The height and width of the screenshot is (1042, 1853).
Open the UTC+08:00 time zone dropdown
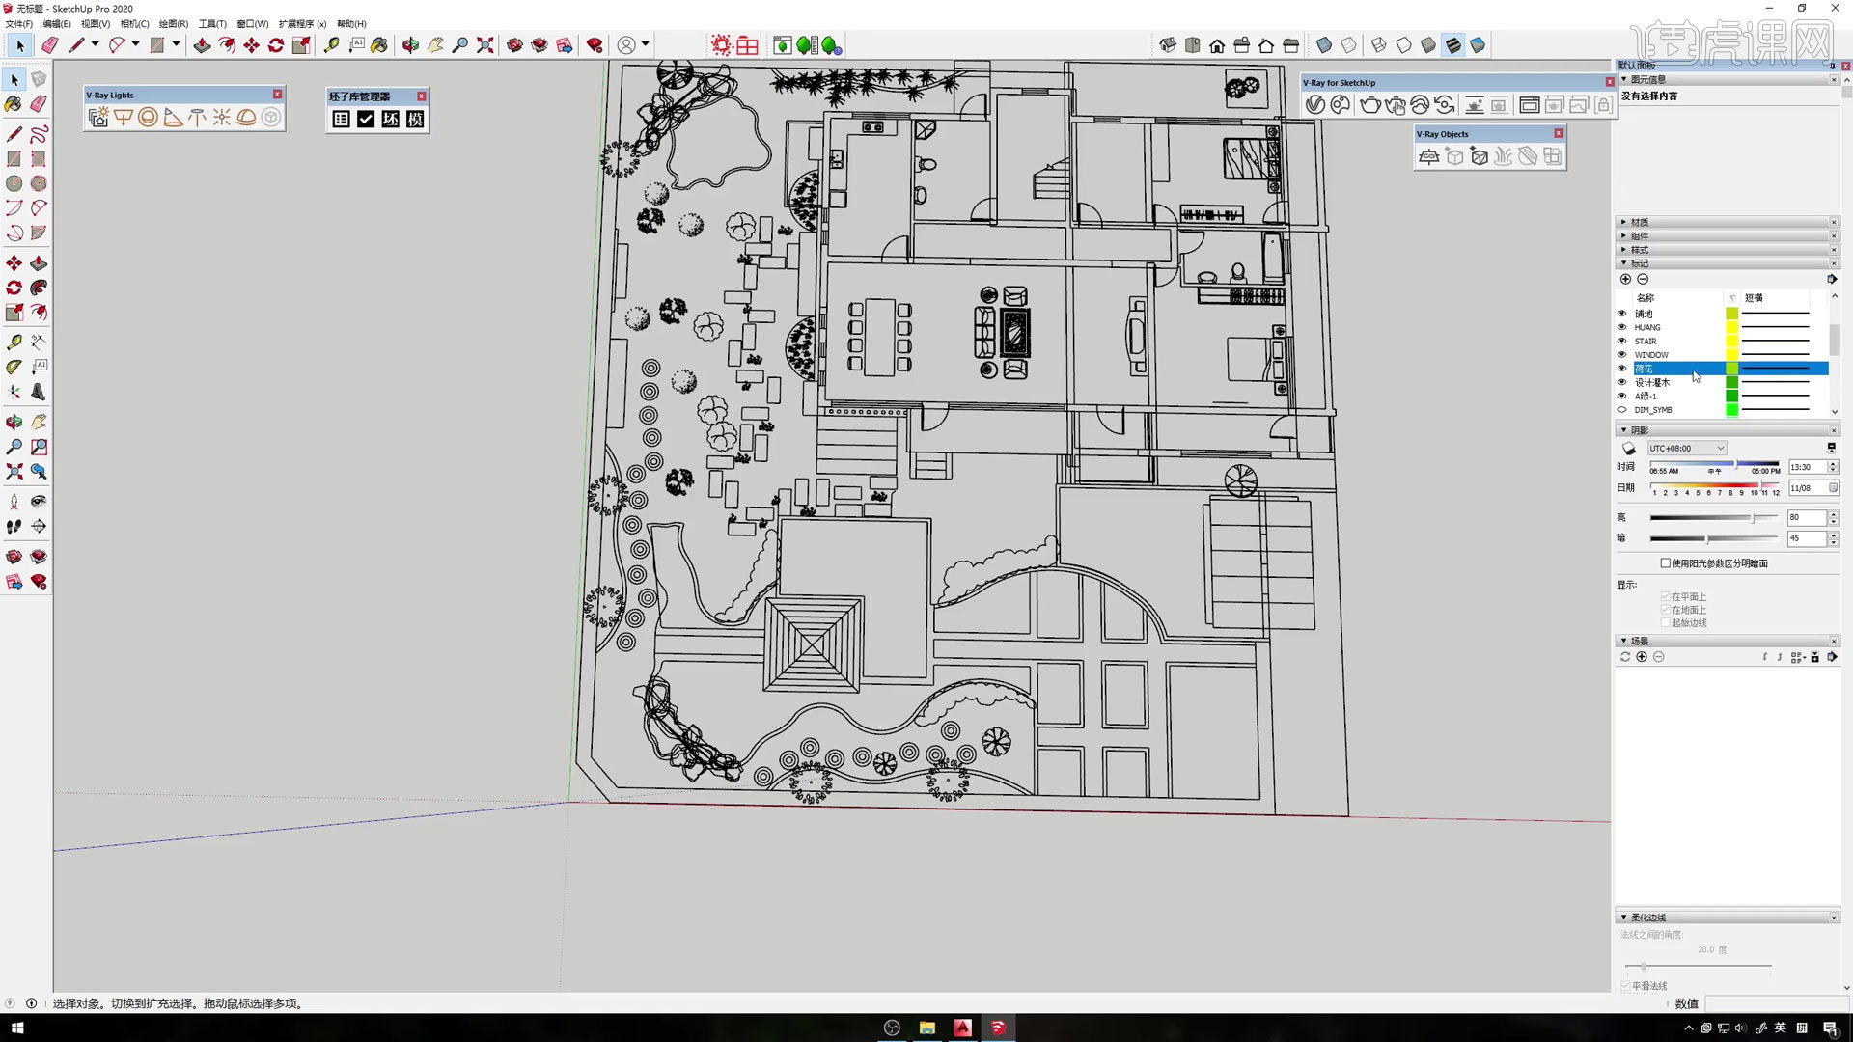pos(1687,449)
